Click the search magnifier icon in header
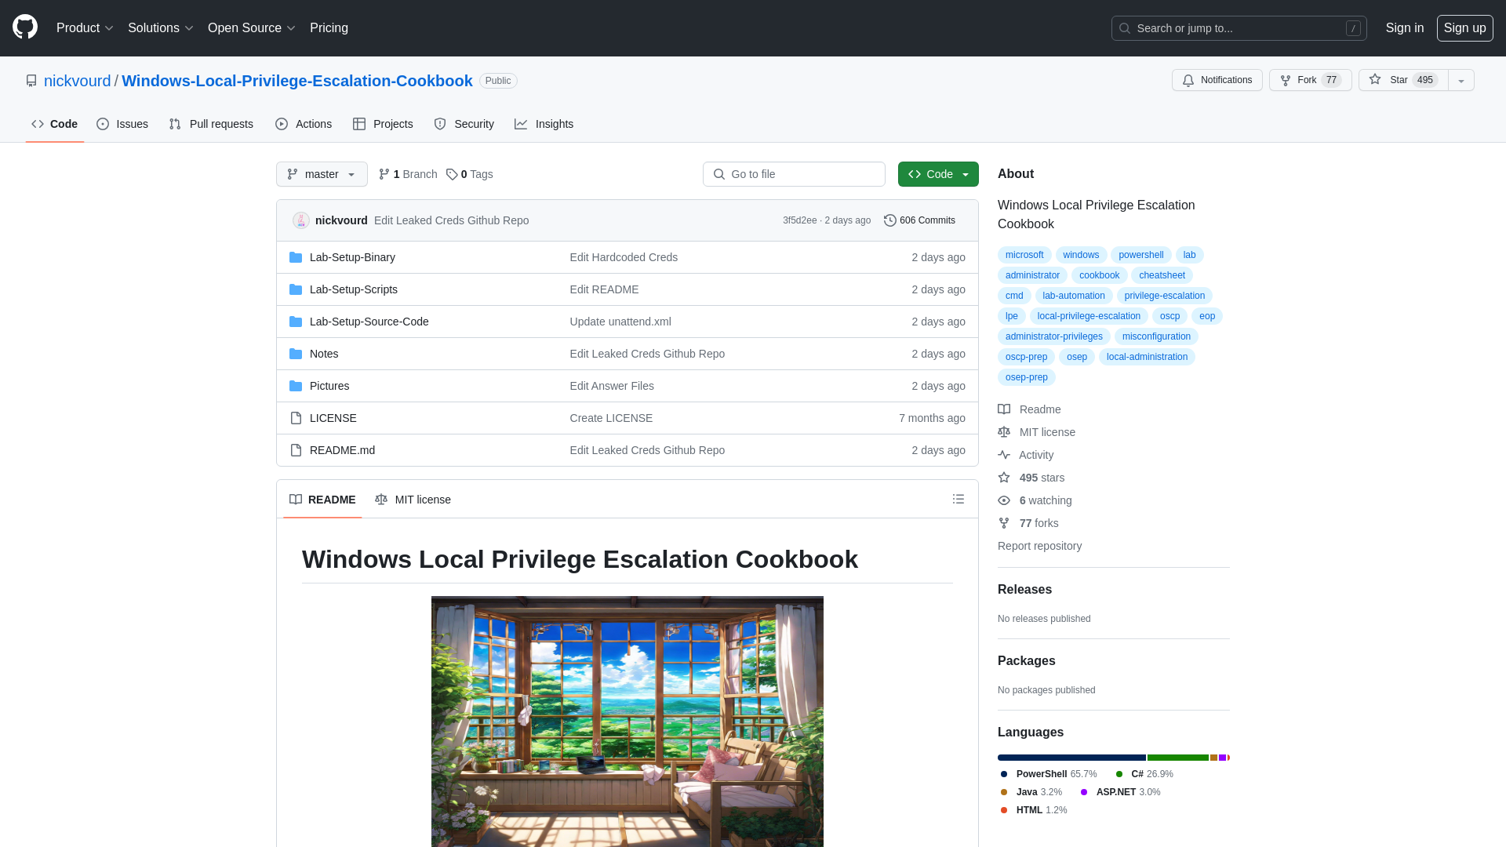The image size is (1506, 847). [x=1125, y=28]
